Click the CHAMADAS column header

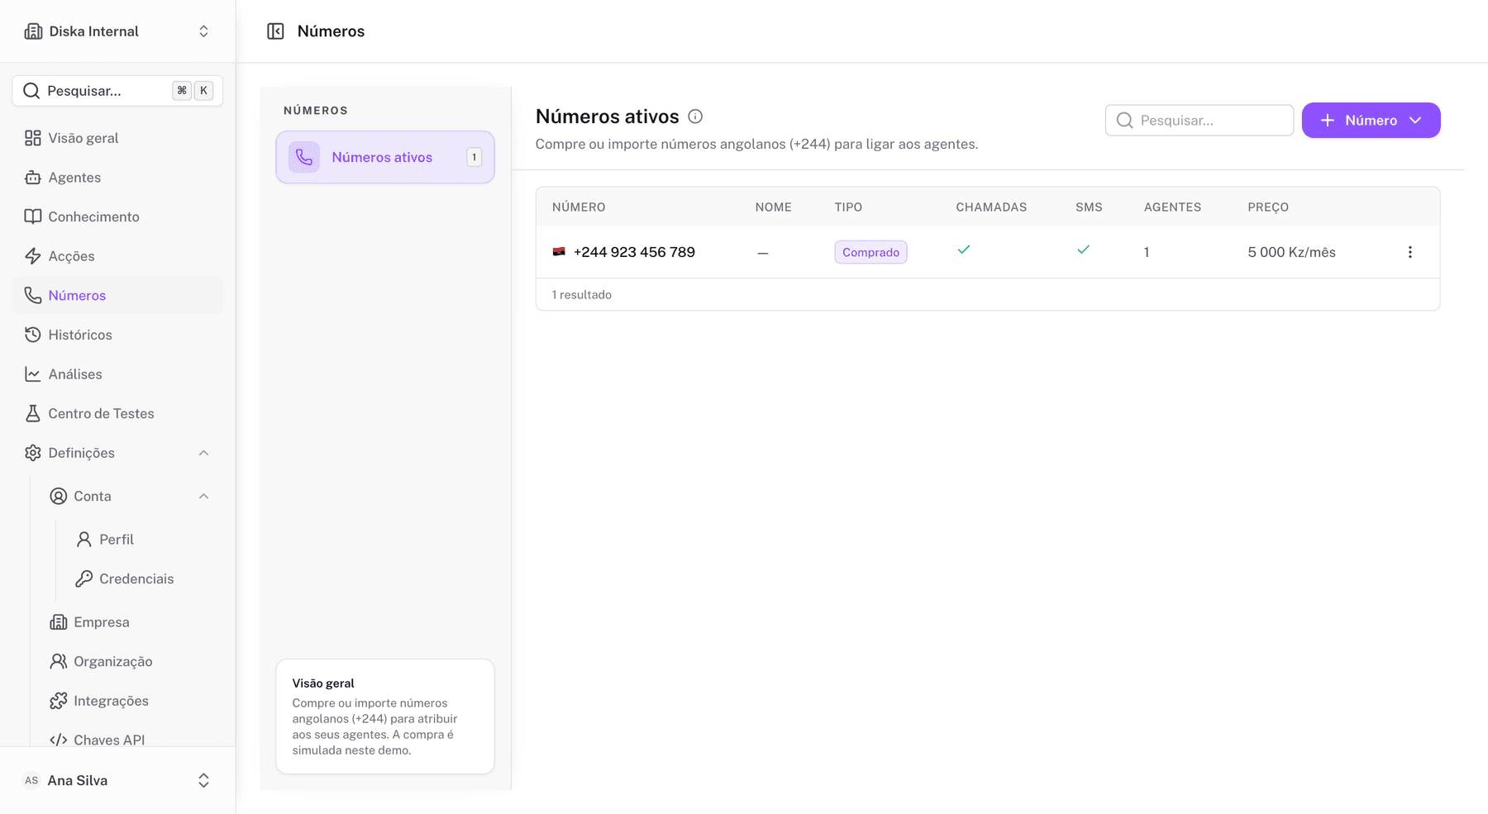[x=991, y=207]
